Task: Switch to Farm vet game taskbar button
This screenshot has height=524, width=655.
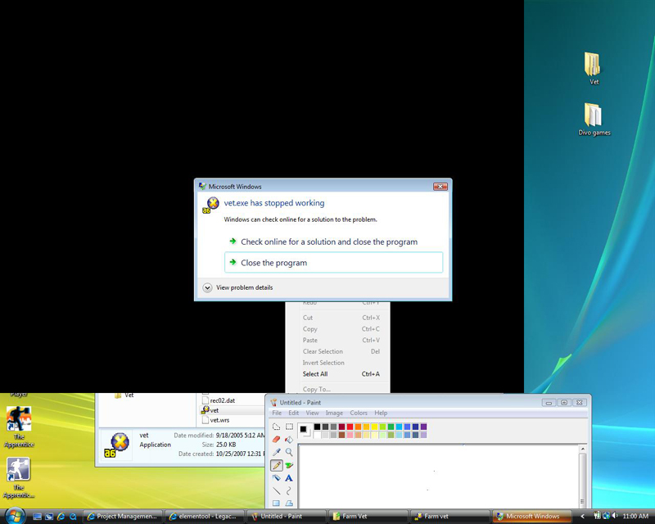Action: tap(450, 517)
